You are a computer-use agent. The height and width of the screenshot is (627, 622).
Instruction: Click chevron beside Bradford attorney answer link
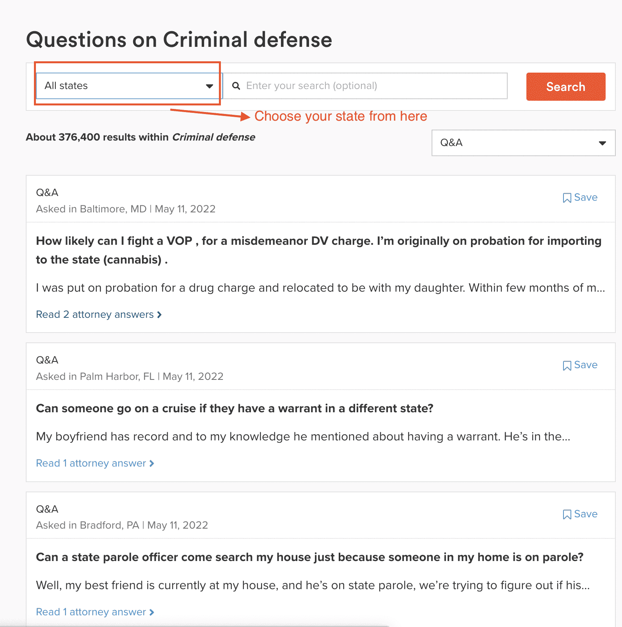click(152, 612)
